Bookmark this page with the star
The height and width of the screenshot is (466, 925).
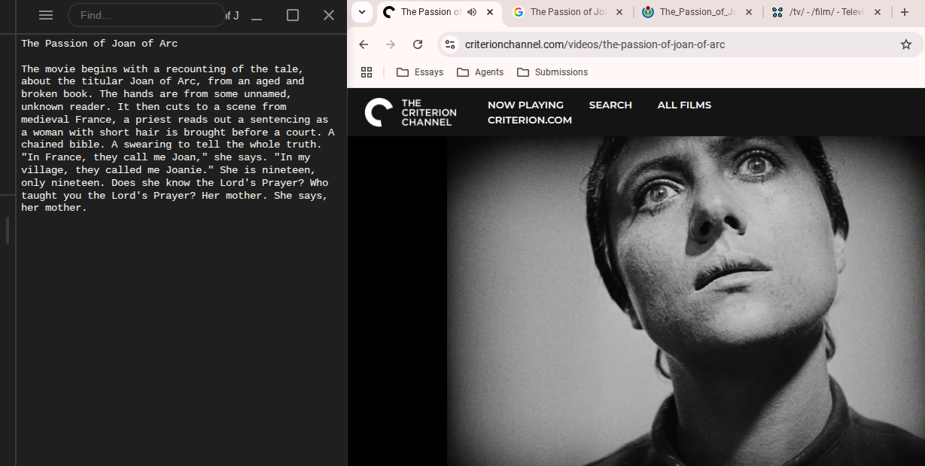[906, 44]
